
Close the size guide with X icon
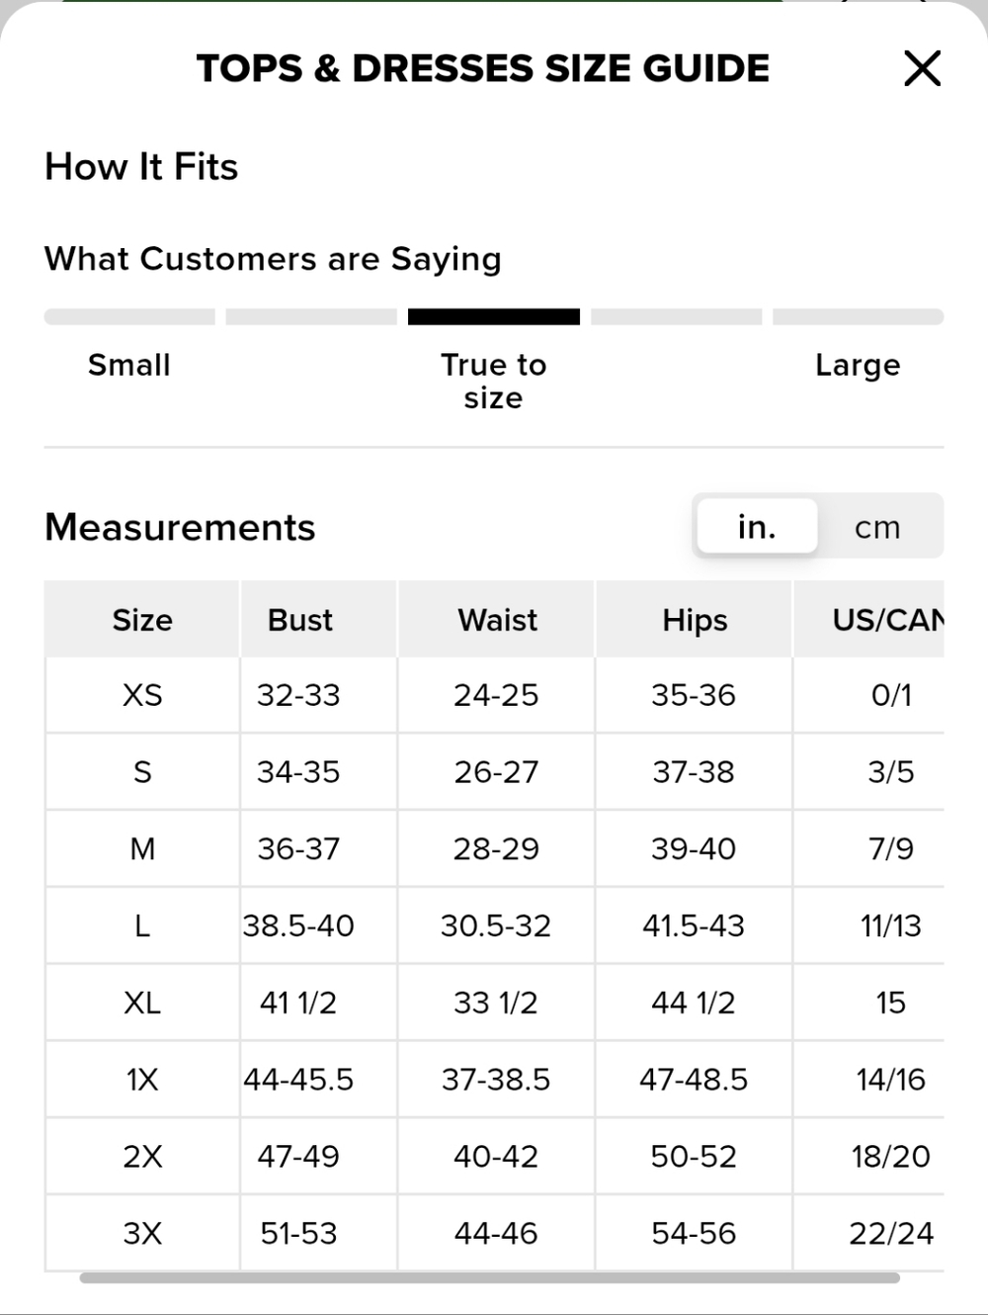click(922, 68)
